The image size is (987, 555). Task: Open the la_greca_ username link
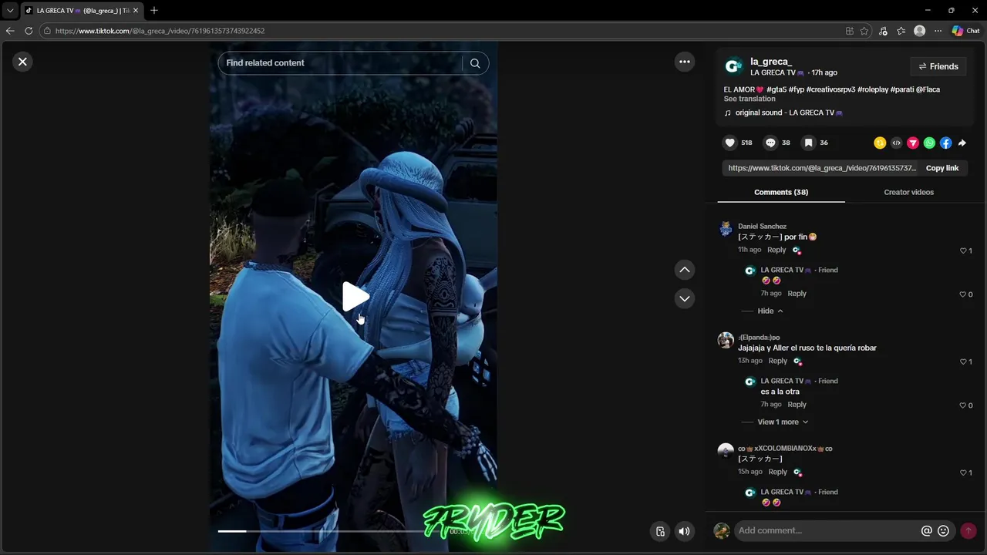click(x=771, y=62)
